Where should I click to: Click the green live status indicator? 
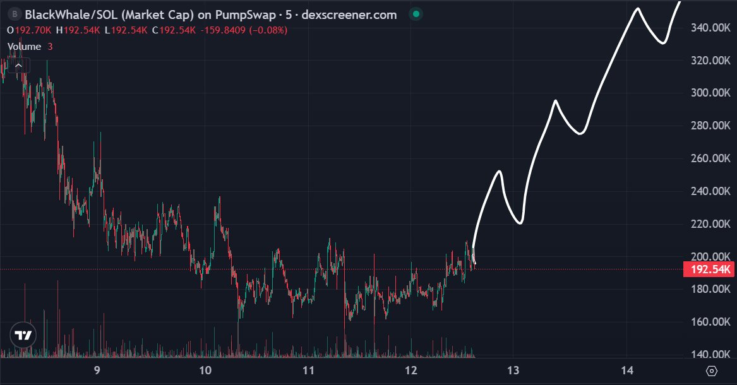coord(415,13)
